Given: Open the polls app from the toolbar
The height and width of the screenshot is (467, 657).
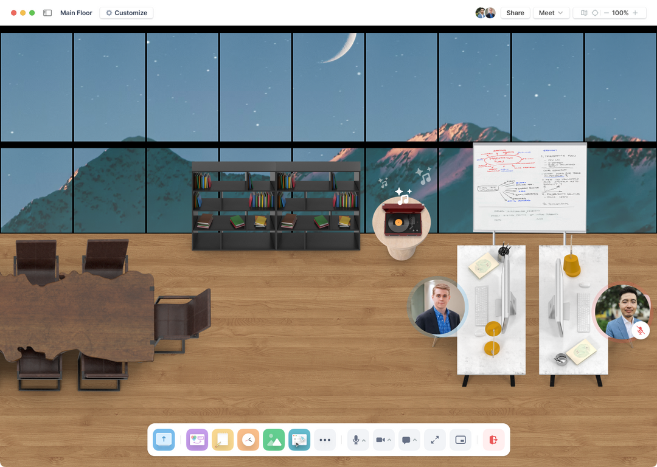Looking at the screenshot, I should point(197,440).
